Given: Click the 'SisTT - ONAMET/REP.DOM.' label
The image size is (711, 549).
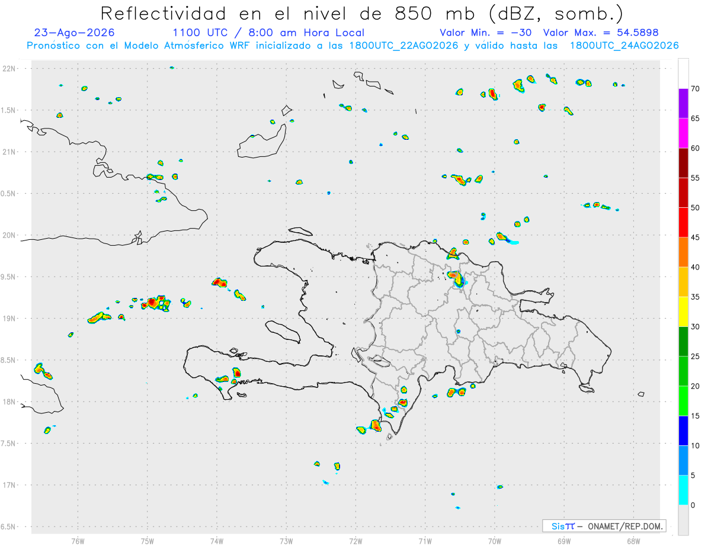Looking at the screenshot, I should (x=604, y=526).
